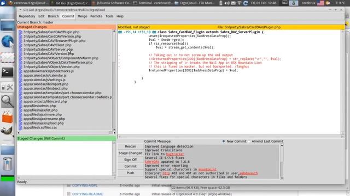Image resolution: width=350 pixels, height=196 pixels.
Task: Click unstaged list scrollbar down arrow
Action: 114,129
